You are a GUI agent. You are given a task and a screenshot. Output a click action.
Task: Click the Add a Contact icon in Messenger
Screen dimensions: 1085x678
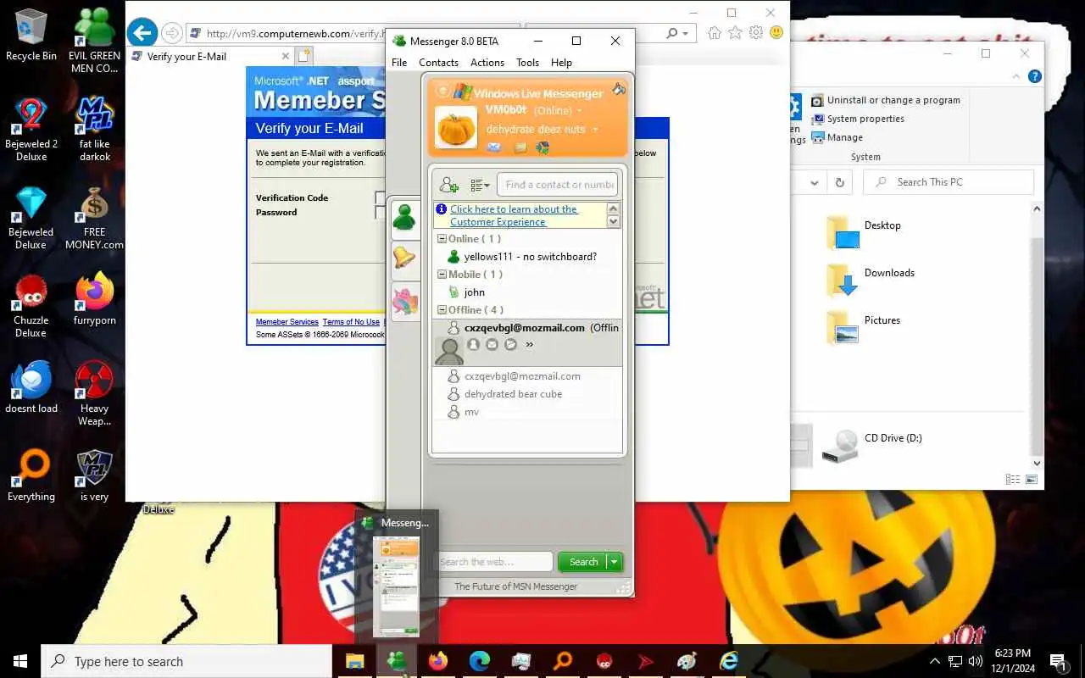(448, 185)
